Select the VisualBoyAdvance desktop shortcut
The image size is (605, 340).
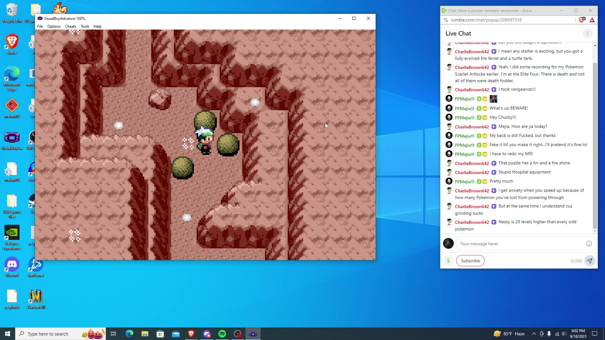12,141
